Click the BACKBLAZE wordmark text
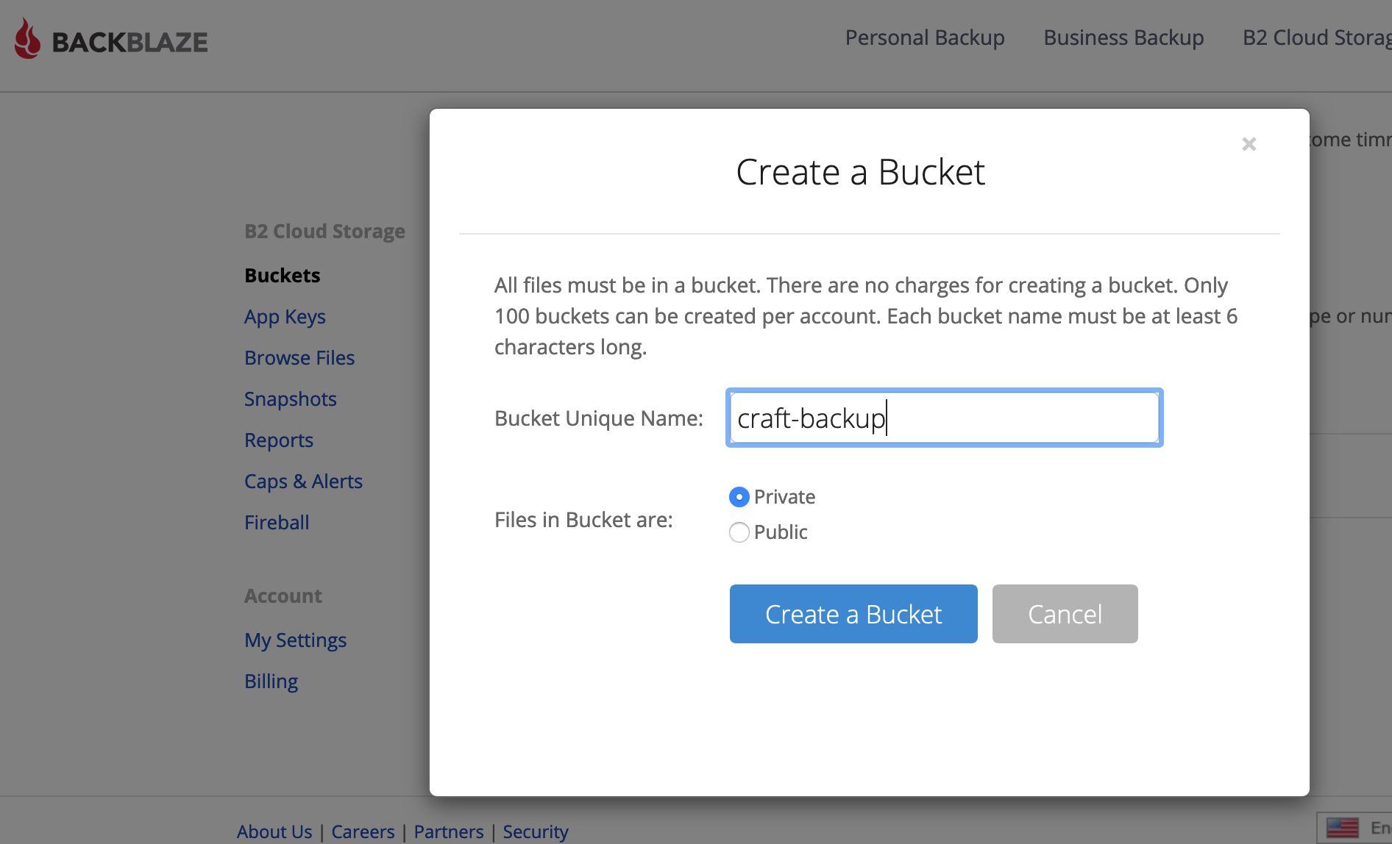1392x844 pixels. (x=130, y=42)
